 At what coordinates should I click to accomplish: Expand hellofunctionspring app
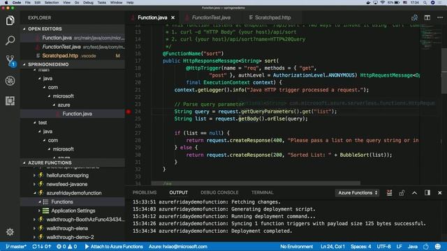point(34,175)
